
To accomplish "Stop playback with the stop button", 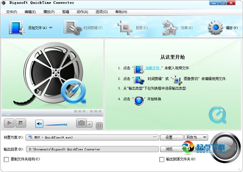I will point(21,123).
